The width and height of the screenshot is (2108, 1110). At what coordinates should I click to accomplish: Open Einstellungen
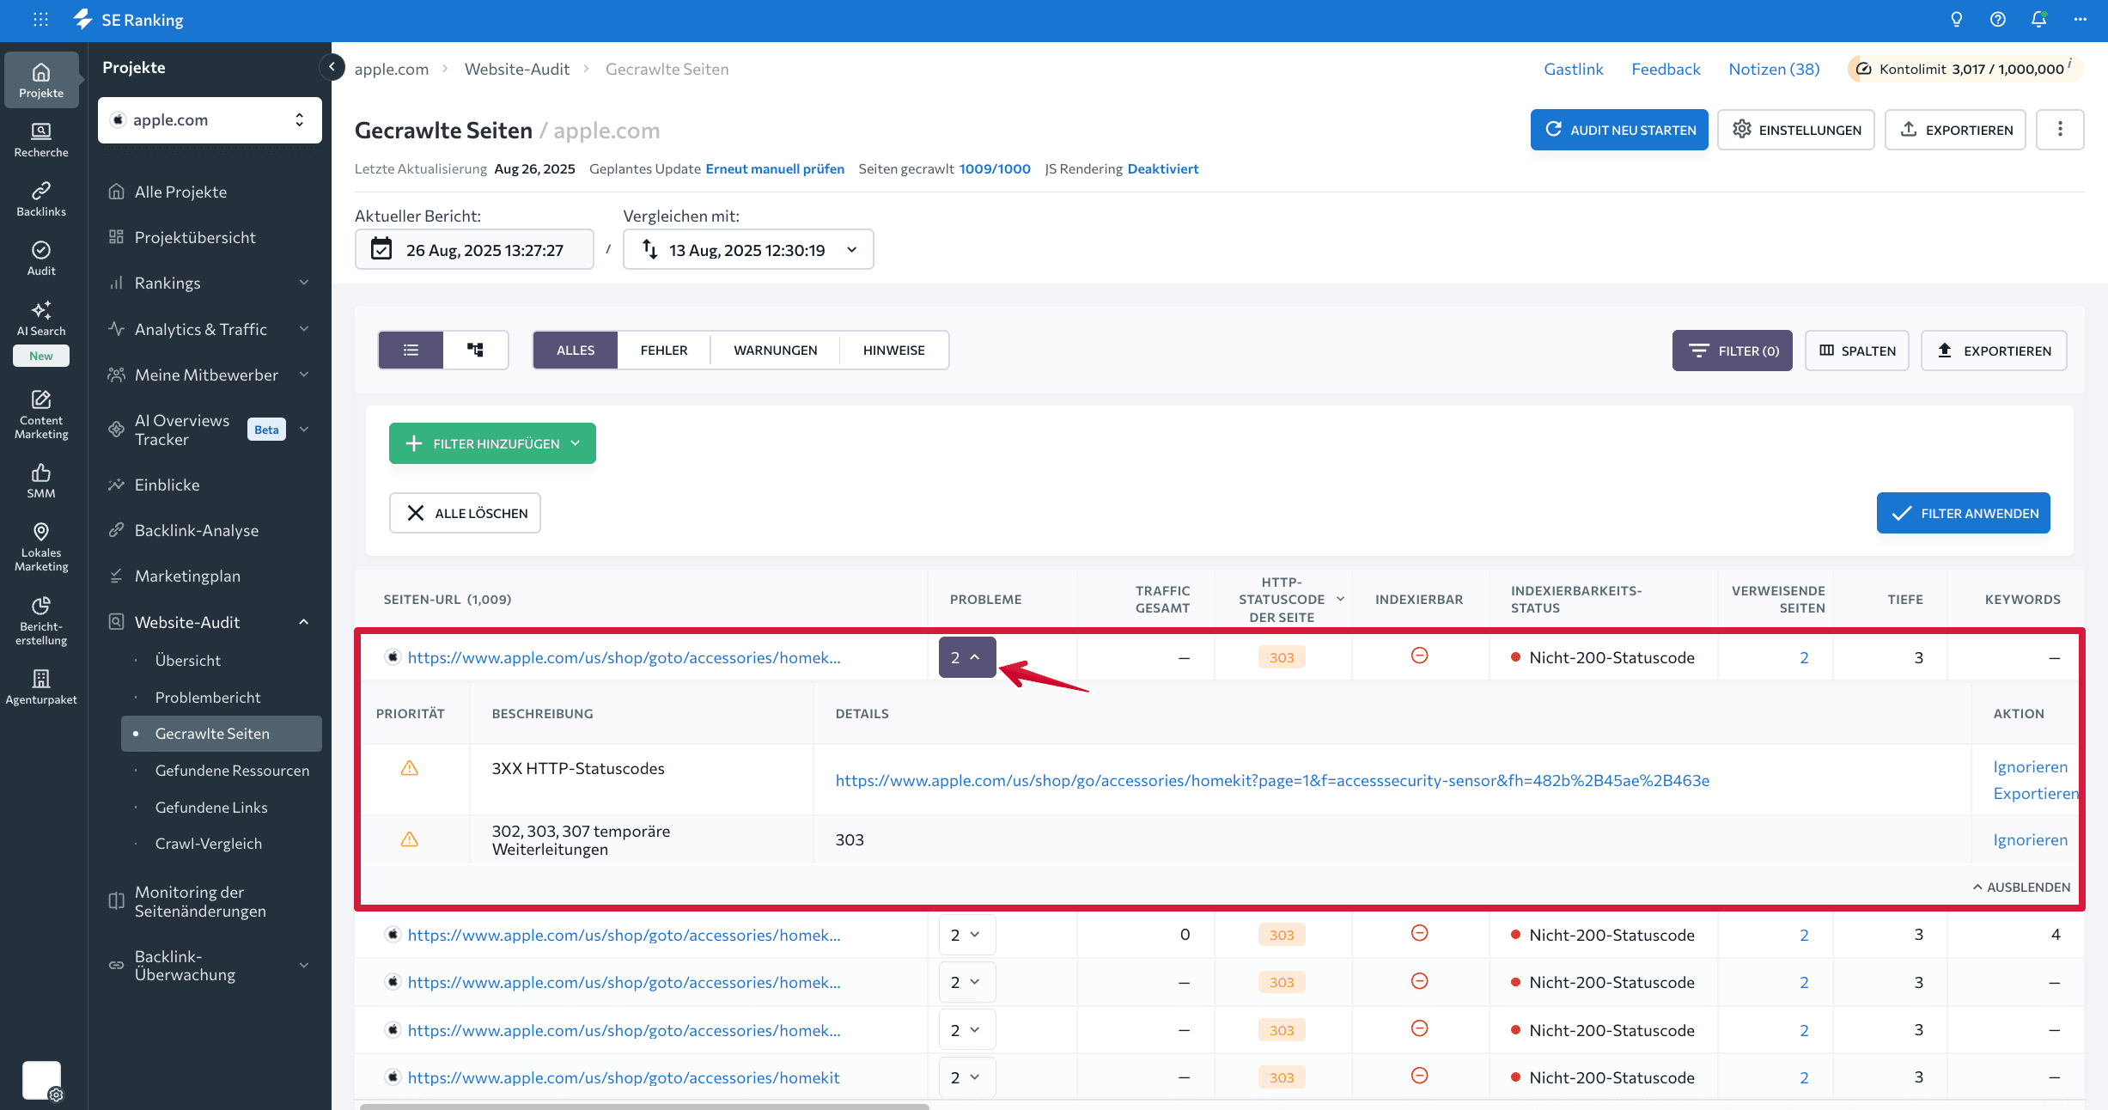pyautogui.click(x=1796, y=130)
